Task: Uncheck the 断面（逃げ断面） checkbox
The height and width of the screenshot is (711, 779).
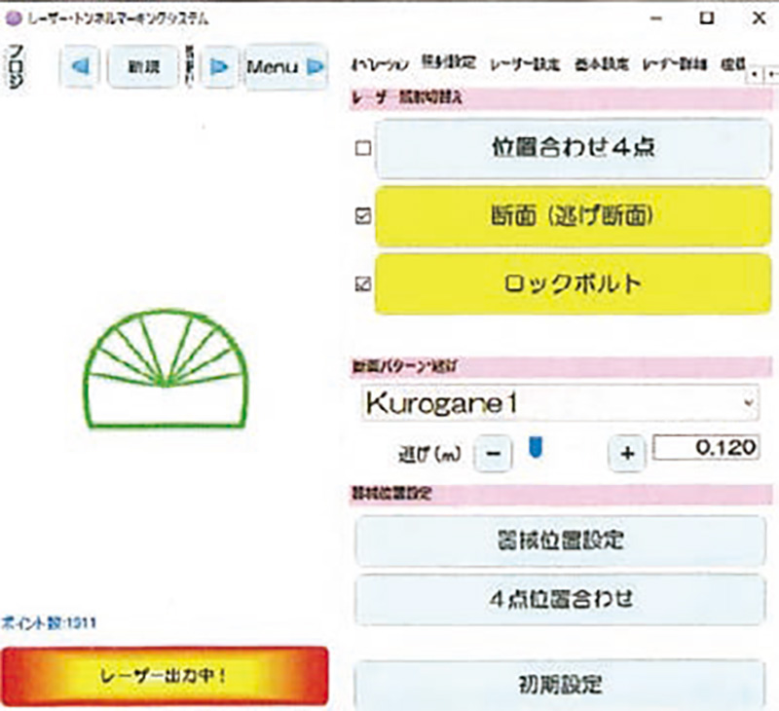Action: click(361, 216)
